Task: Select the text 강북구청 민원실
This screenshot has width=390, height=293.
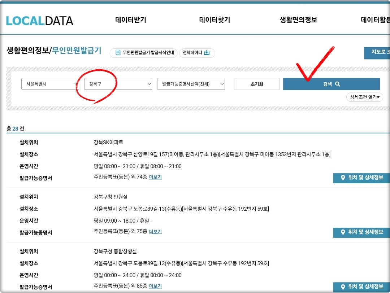Action: [110, 197]
